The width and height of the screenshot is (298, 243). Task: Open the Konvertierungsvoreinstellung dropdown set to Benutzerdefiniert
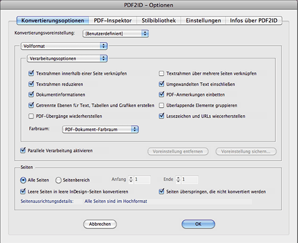point(116,34)
